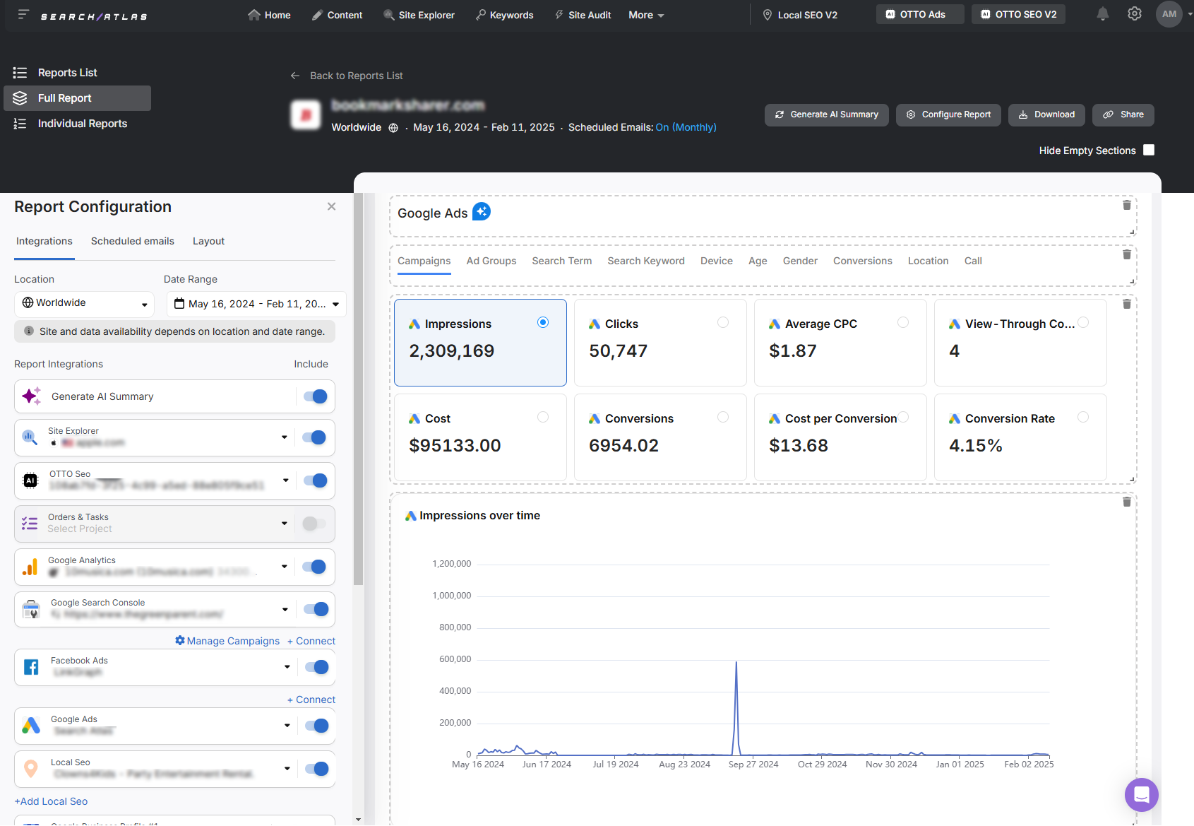The height and width of the screenshot is (826, 1194).
Task: Delete the Impressions over time widget
Action: 1126,502
